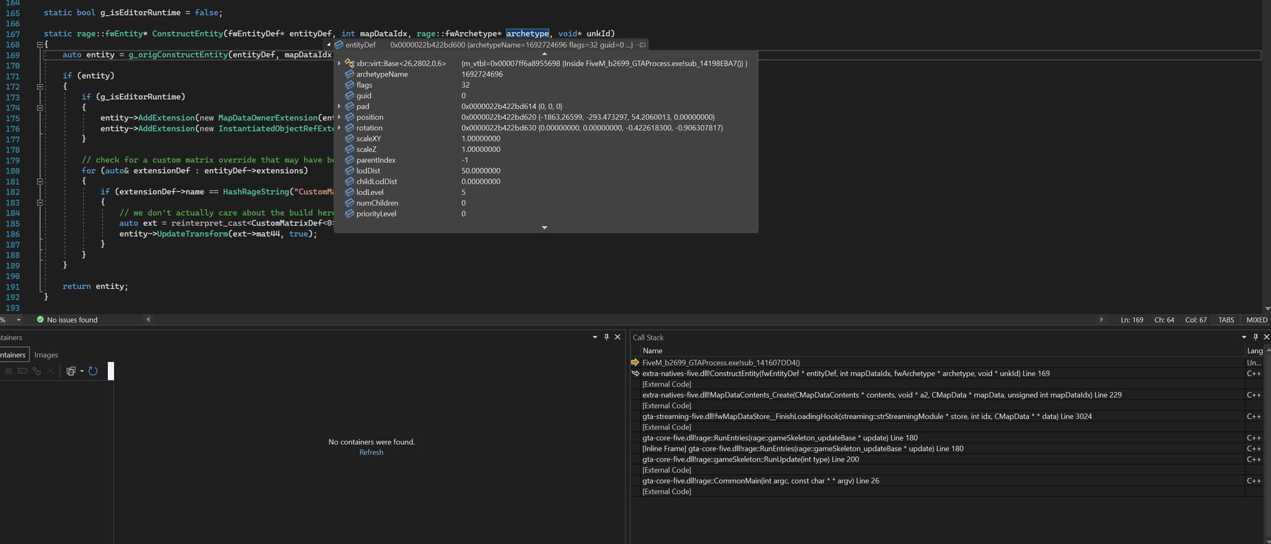Toggle auto-hide pin on Containers panel
Image resolution: width=1271 pixels, height=544 pixels.
(x=606, y=337)
